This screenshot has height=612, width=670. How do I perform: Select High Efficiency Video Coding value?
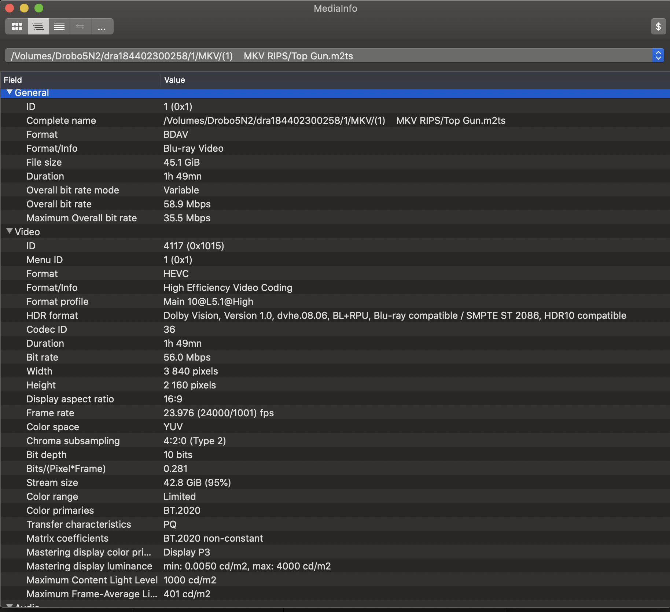228,288
